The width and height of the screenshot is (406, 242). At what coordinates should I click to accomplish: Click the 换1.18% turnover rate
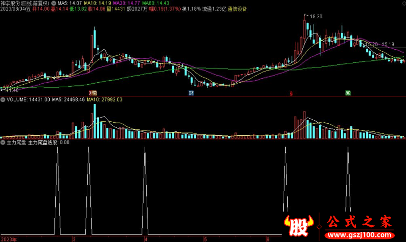[191, 9]
